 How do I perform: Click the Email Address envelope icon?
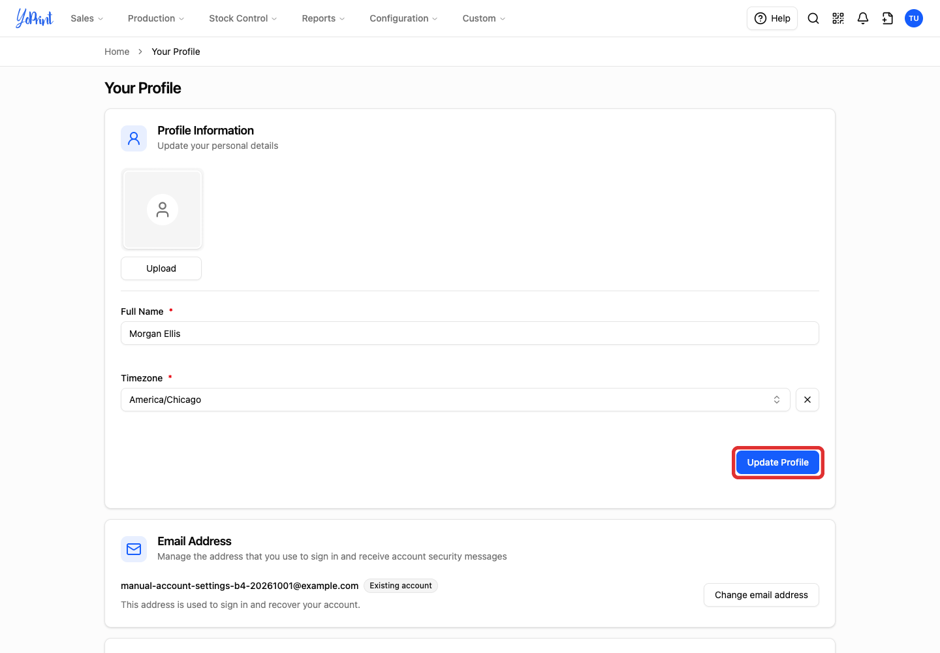coord(134,549)
